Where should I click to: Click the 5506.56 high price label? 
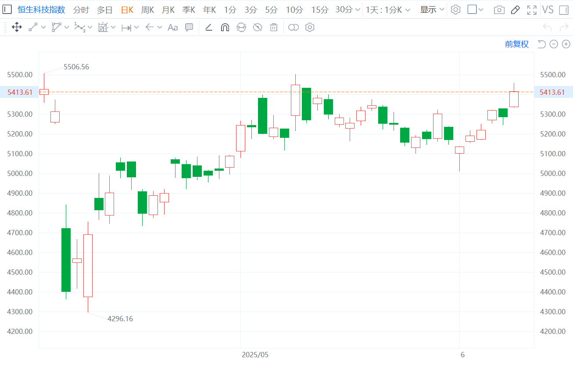pos(76,67)
